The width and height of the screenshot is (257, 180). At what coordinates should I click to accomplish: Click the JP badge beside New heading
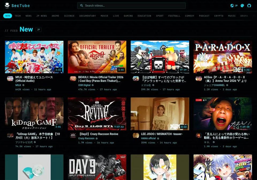tap(38, 30)
